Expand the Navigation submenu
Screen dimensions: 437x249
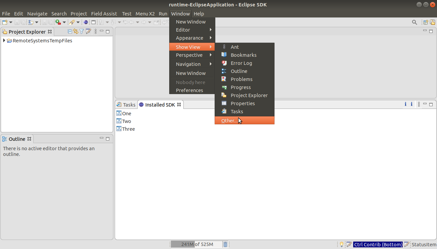[192, 64]
